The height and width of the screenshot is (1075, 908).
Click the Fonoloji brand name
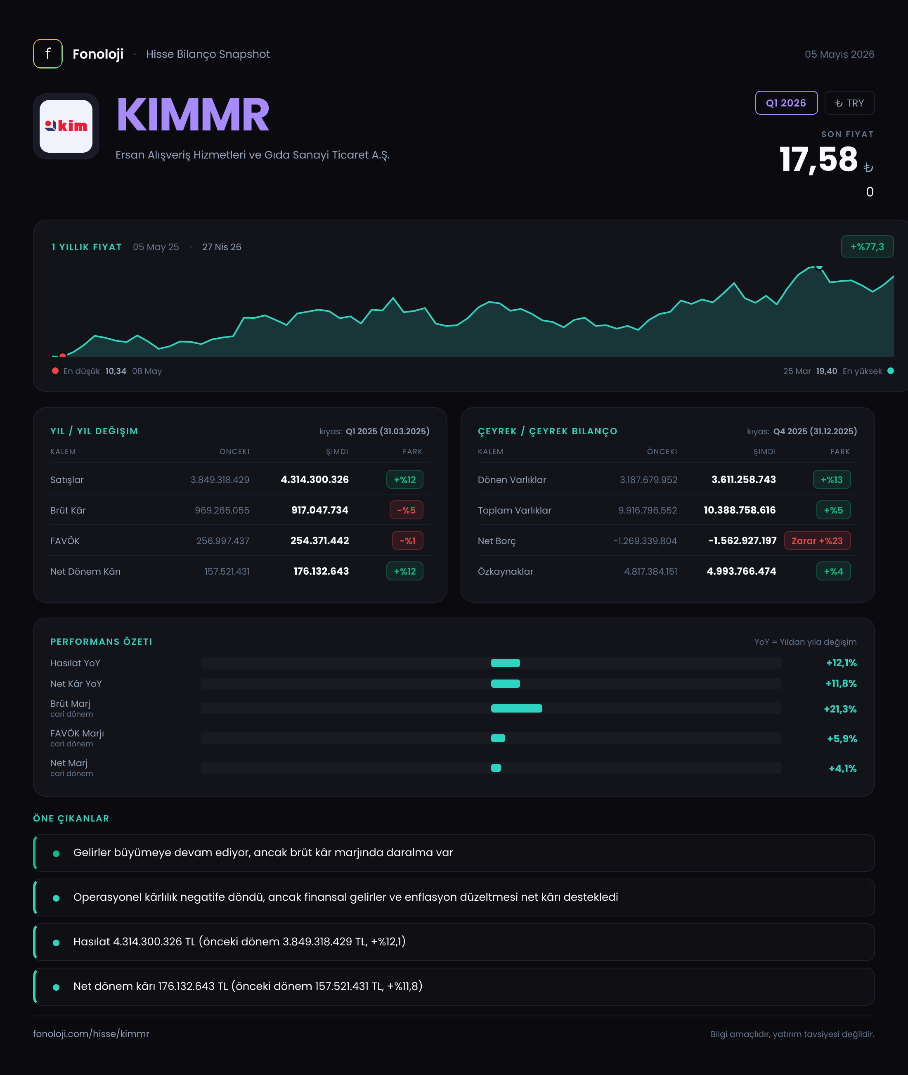(x=98, y=54)
